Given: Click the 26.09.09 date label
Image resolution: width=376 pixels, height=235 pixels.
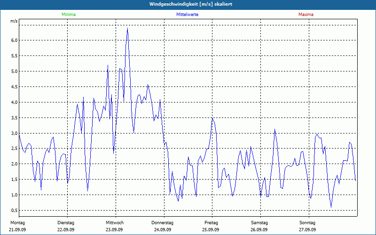Looking at the screenshot, I should (259, 230).
